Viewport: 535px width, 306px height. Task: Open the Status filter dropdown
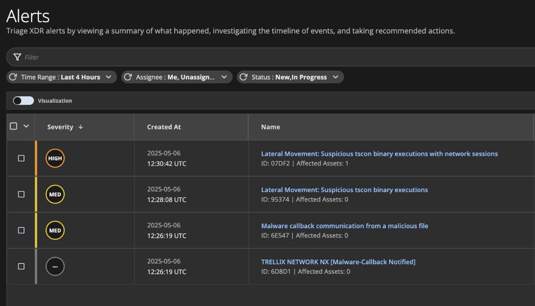point(335,77)
